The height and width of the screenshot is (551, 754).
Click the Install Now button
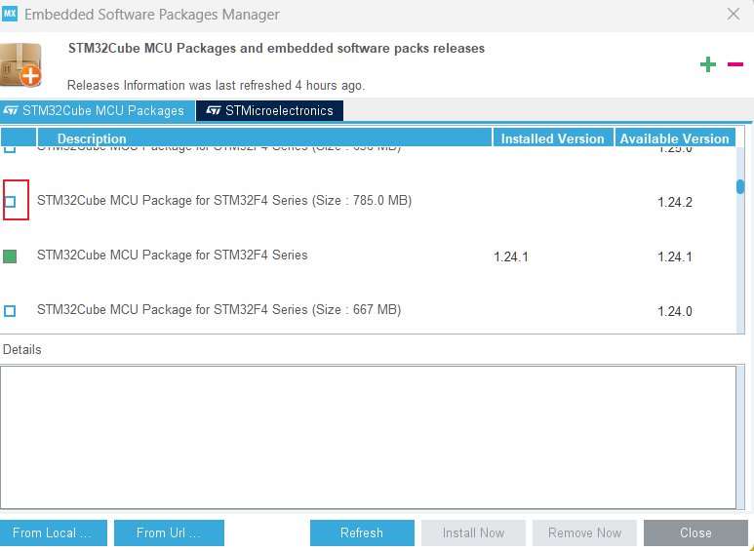473,532
